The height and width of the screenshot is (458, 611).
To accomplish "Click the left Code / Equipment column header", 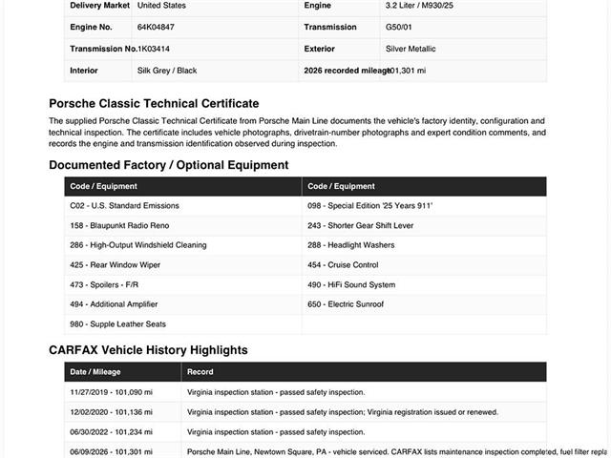I will pos(183,187).
